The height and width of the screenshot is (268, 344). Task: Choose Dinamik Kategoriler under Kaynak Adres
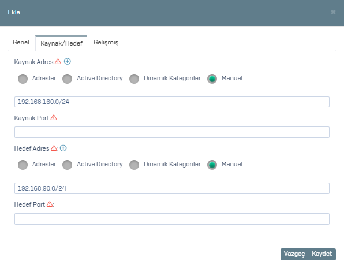click(134, 79)
